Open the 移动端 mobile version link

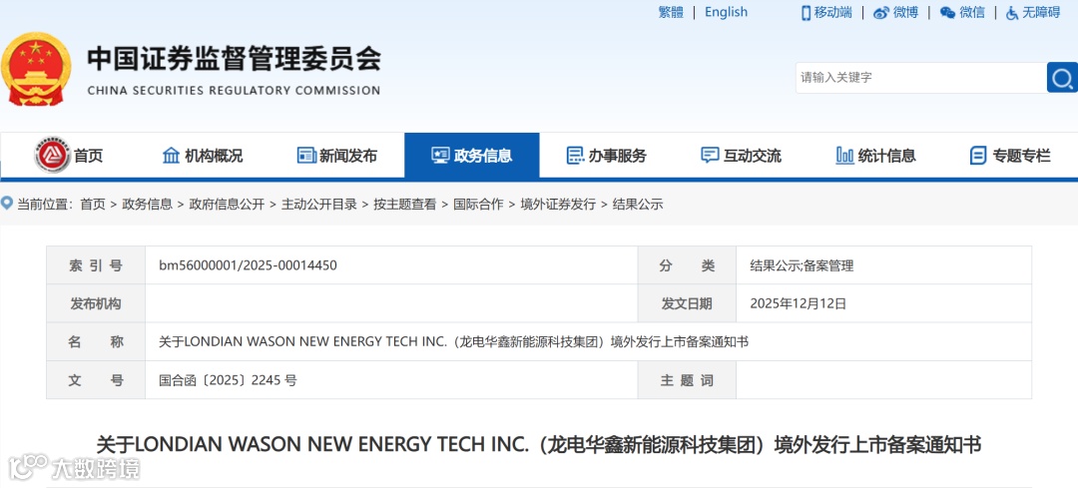tap(833, 12)
